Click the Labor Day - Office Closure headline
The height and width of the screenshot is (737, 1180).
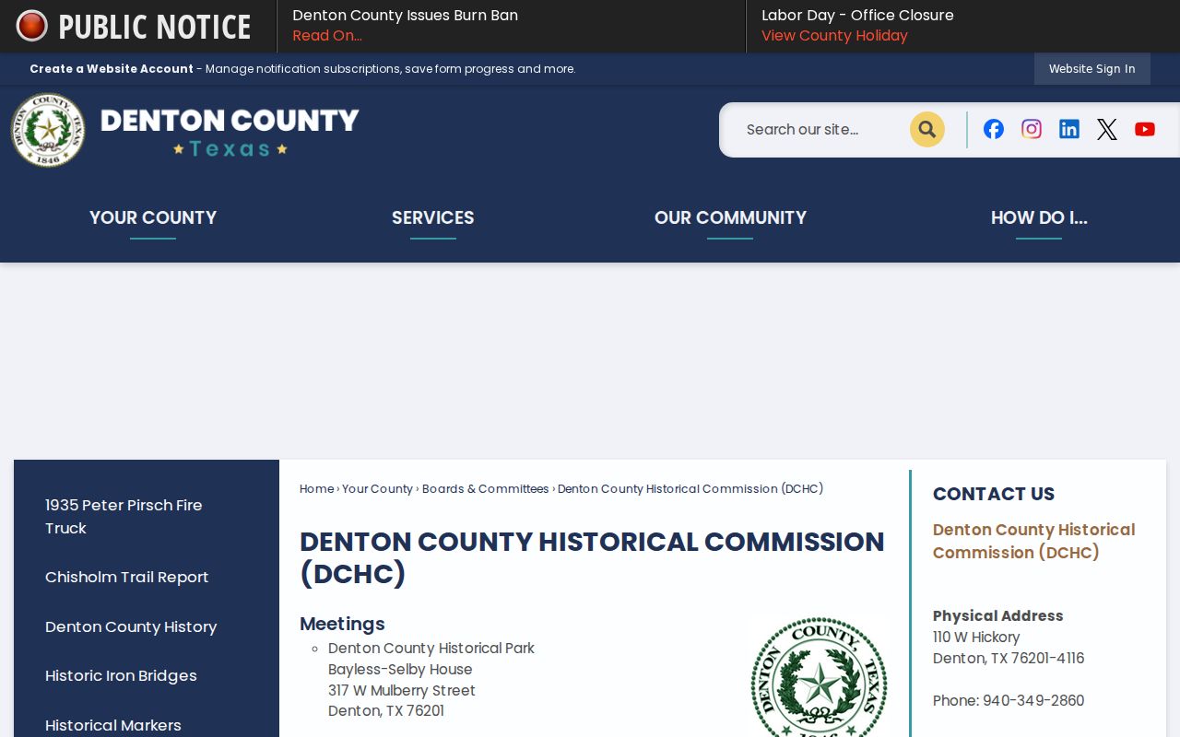tap(858, 16)
